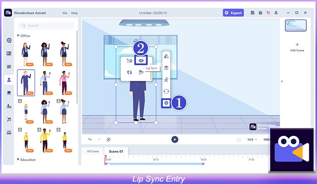Open the striped pattern sidebar icon

pyautogui.click(x=9, y=67)
